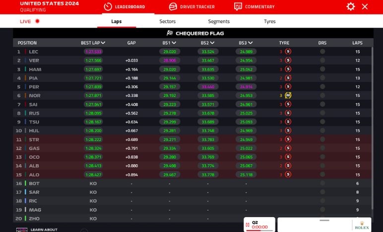Open the Driver Tracker helmet icon
The height and width of the screenshot is (232, 383).
(x=173, y=7)
